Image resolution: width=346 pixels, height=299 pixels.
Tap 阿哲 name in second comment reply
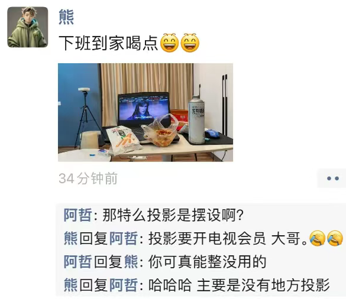coord(124,238)
